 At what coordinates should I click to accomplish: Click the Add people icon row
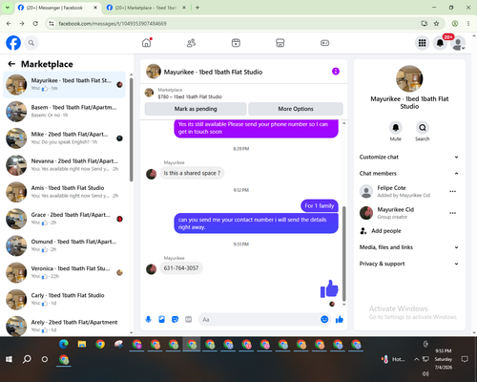[x=381, y=231]
